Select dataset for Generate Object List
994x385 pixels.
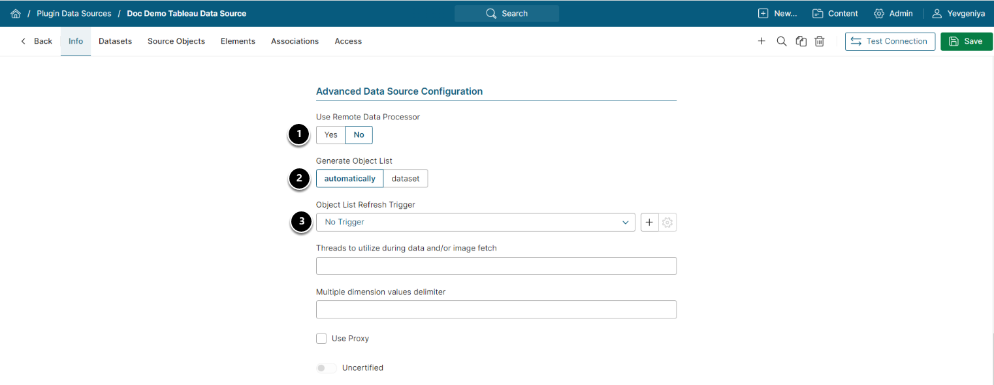tap(406, 179)
